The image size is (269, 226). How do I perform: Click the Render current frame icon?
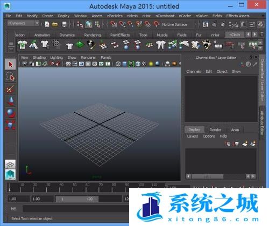pos(214,24)
